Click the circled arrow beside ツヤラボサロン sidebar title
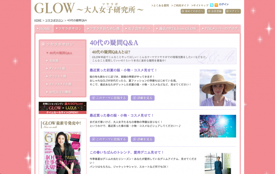Image resolution: width=275 pixels, height=174 pixels. (x=43, y=44)
